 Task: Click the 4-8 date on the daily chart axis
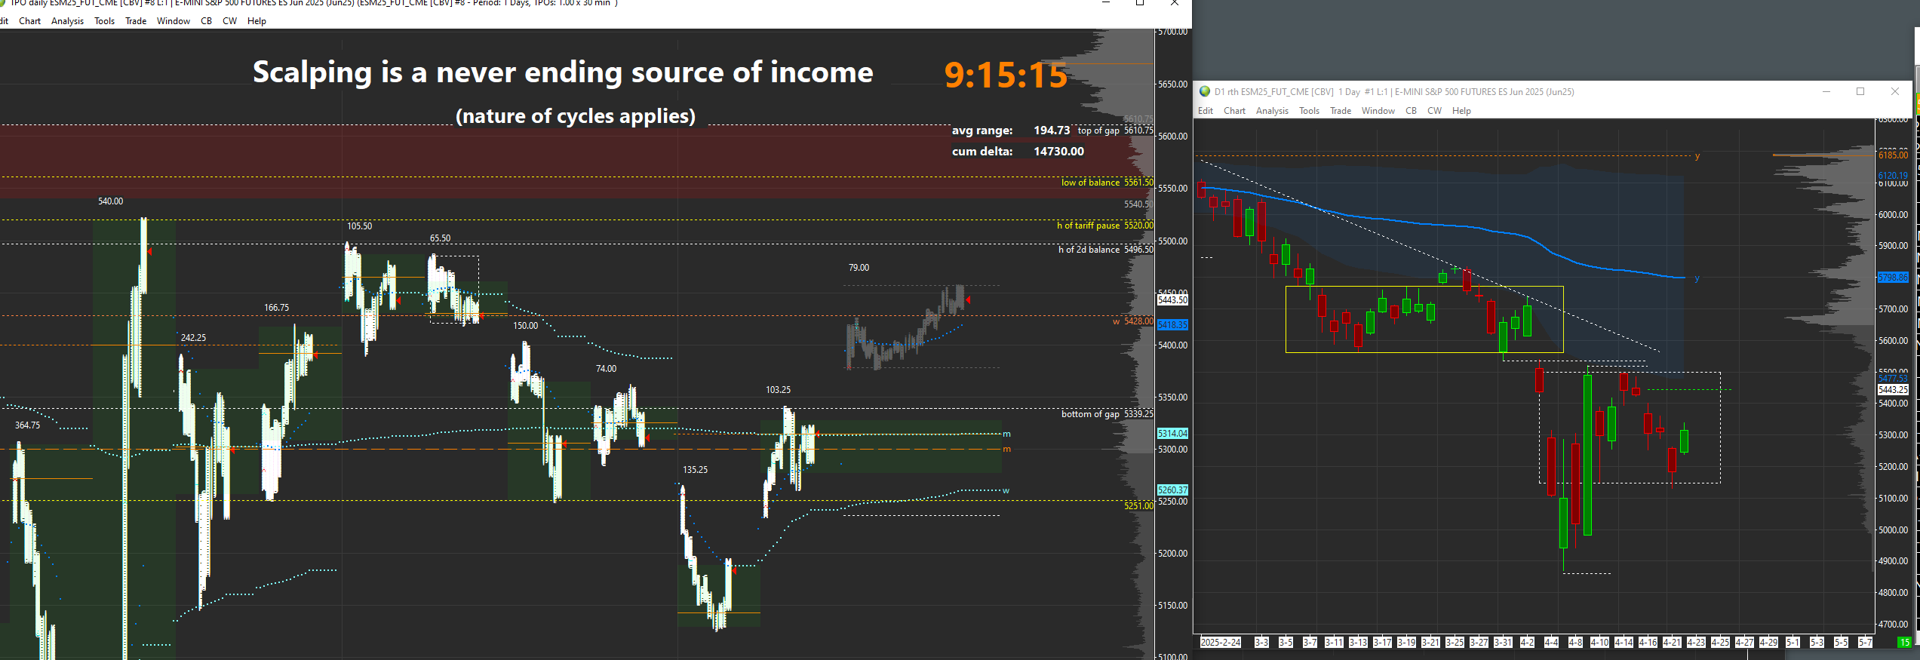click(1575, 643)
